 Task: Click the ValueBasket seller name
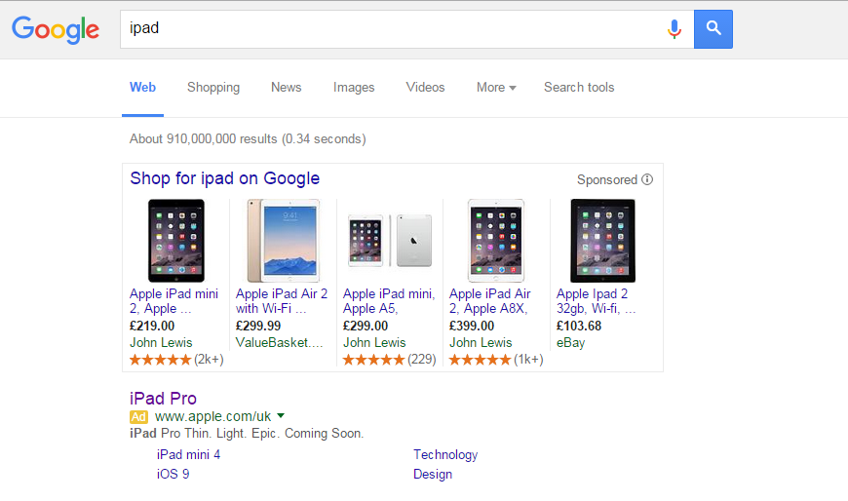tap(279, 343)
